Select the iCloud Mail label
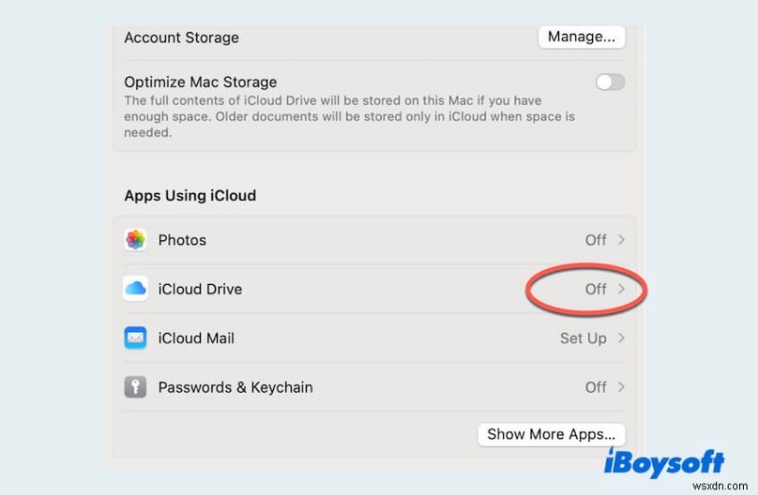Screen dimensions: 758x495 pyautogui.click(x=196, y=338)
